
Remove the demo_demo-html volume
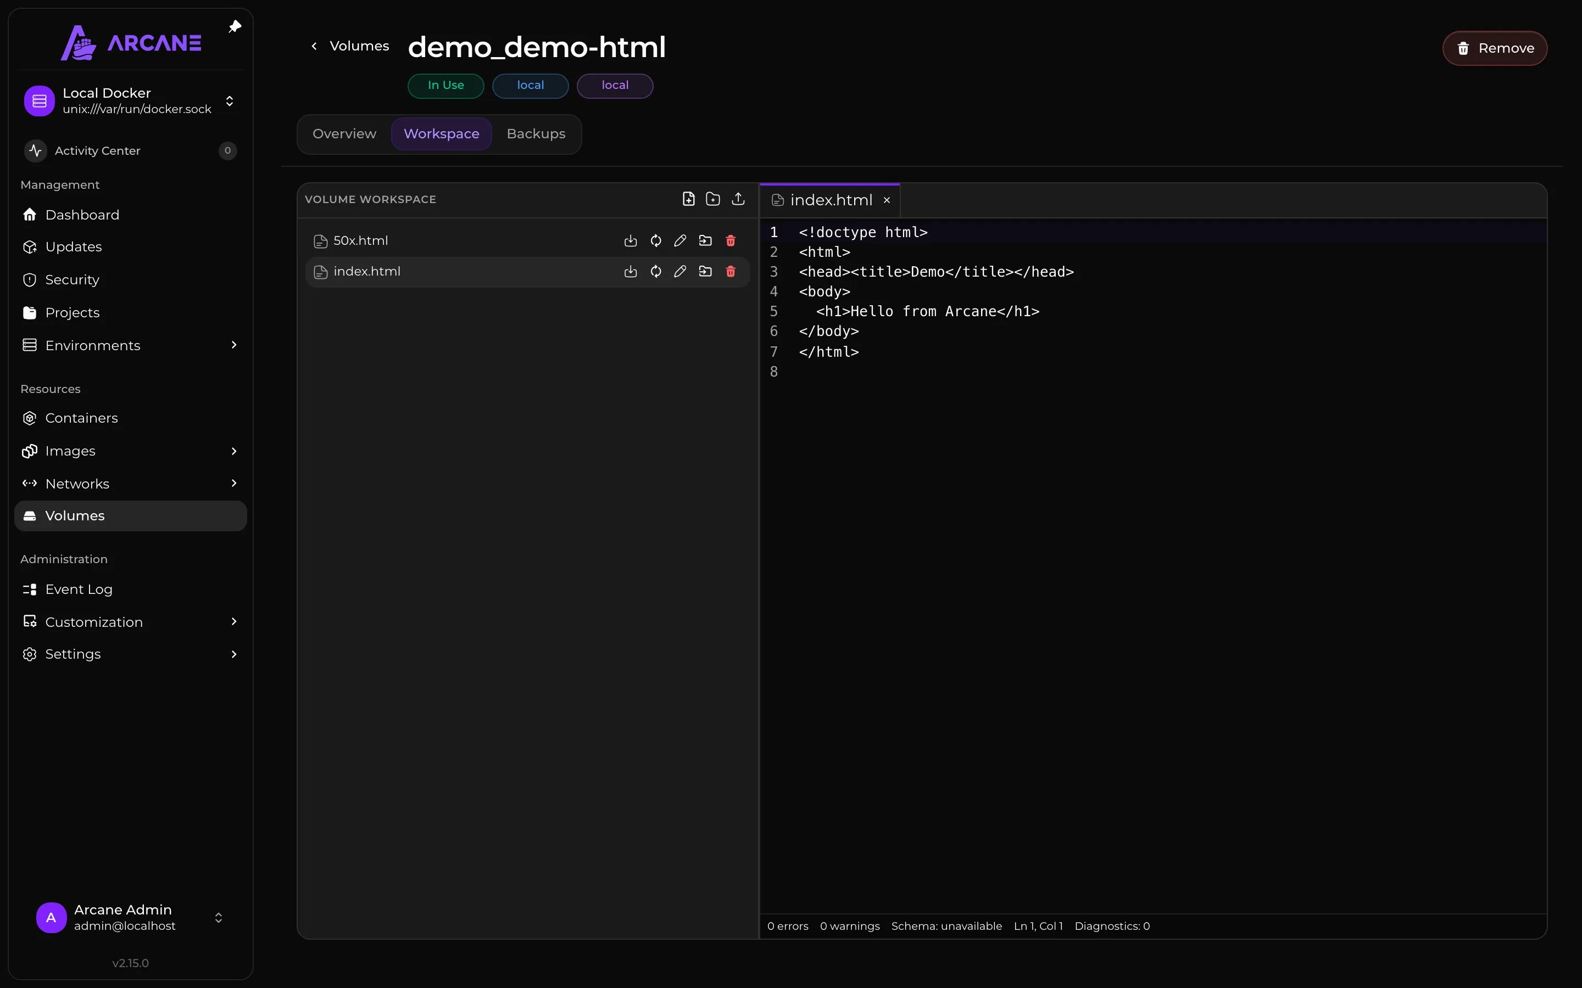(1495, 48)
